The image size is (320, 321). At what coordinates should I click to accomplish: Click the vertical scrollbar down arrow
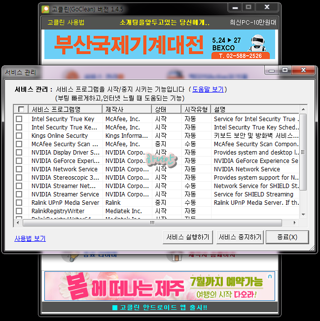(303, 215)
